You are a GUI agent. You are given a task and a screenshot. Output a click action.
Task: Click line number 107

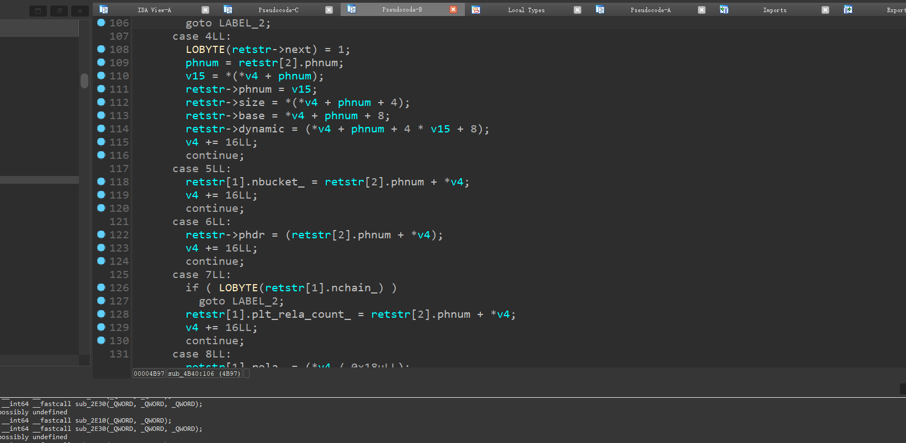[119, 36]
